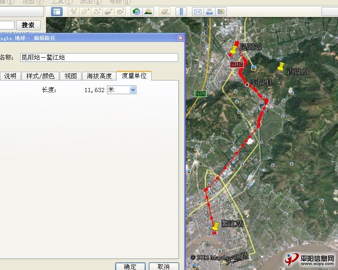Select the Add Path tool
The height and width of the screenshot is (270, 338).
coord(97,12)
